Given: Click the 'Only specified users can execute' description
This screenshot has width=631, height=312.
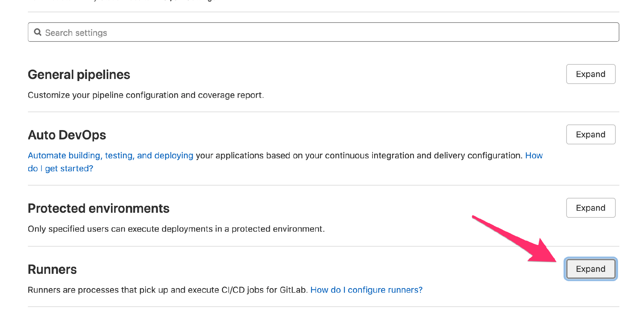Looking at the screenshot, I should (x=176, y=229).
